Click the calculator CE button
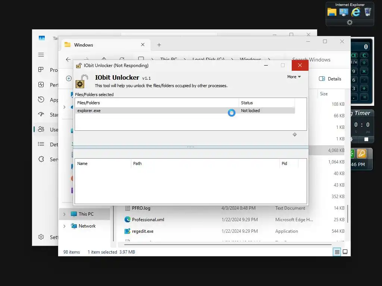Image resolution: width=382 pixels, height=286 pixels. tap(354, 55)
